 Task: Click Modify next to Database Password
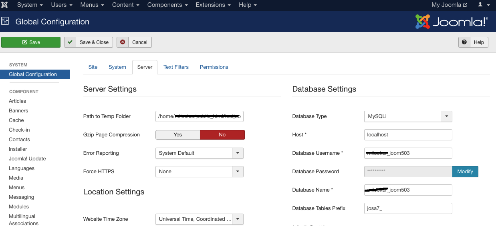coord(465,172)
